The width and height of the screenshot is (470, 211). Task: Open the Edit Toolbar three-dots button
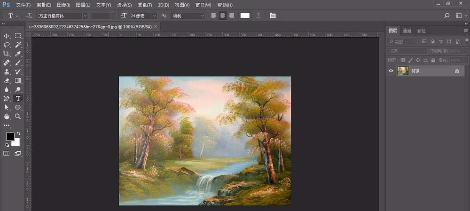coord(6,125)
